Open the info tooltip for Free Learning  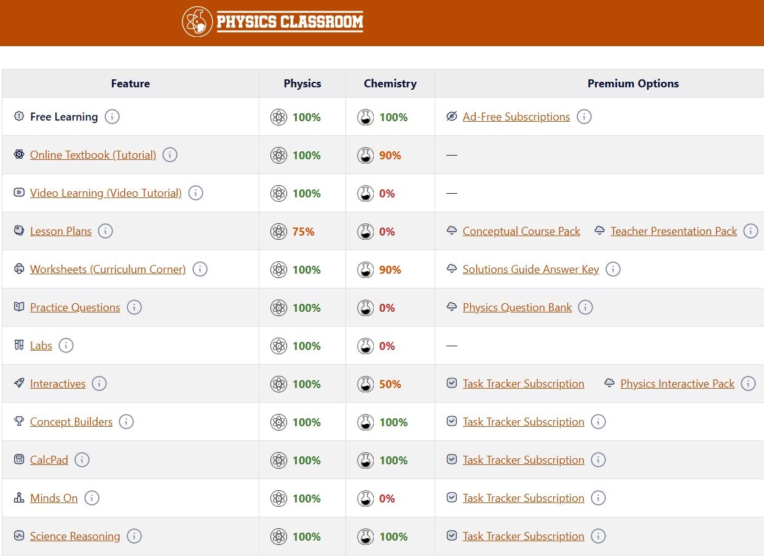tap(112, 116)
